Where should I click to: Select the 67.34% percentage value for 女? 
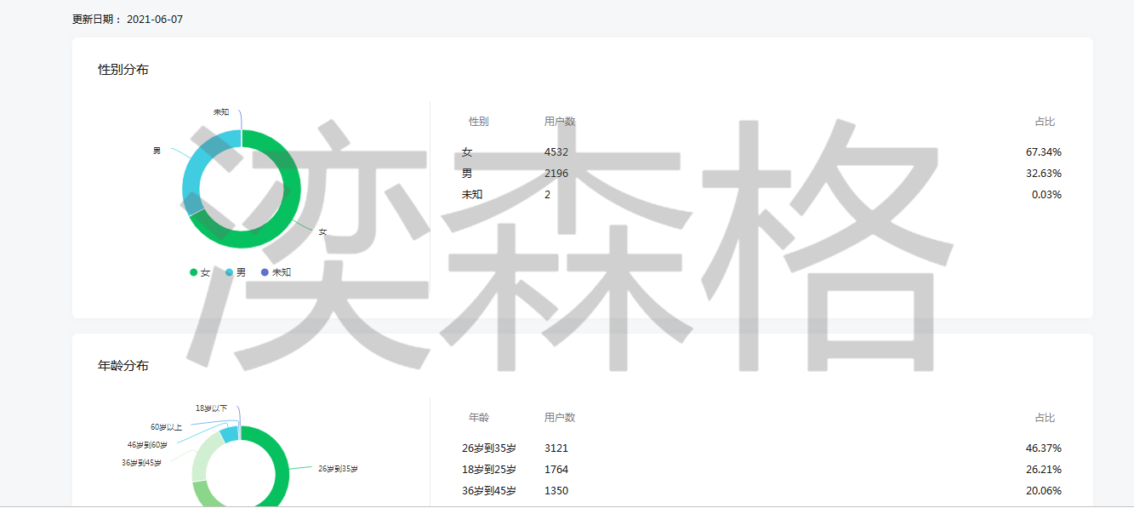[x=1043, y=152]
